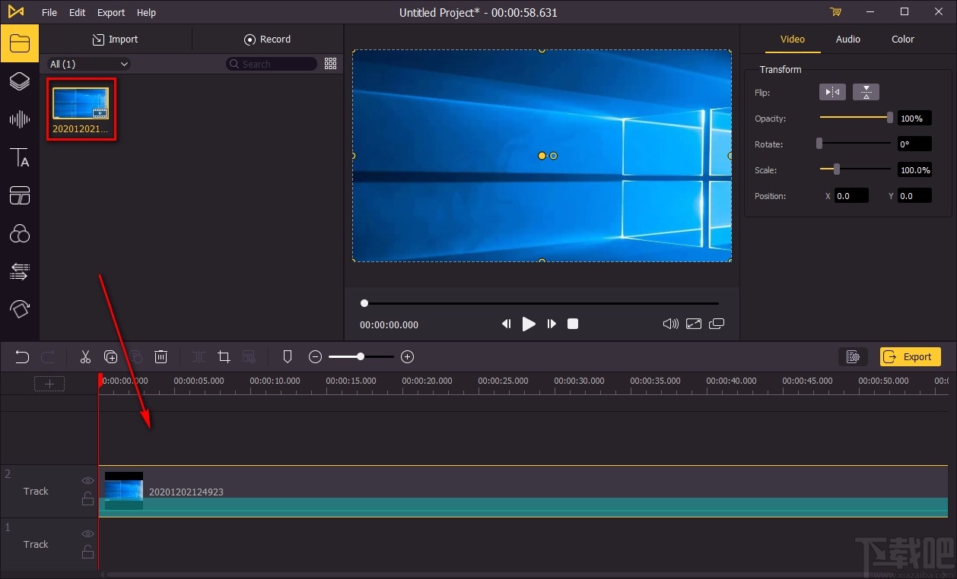Zoom out the timeline with minus icon
Screen dimensions: 957x579
[x=315, y=356]
